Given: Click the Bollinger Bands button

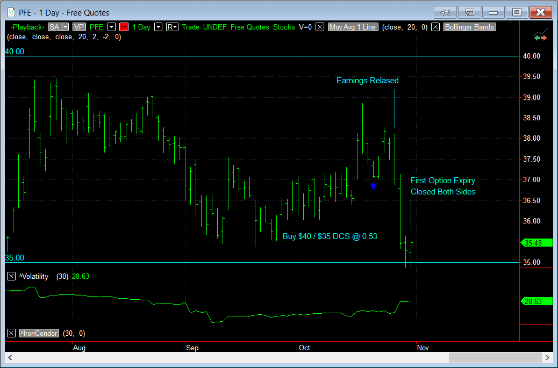Looking at the screenshot, I should pos(469,27).
